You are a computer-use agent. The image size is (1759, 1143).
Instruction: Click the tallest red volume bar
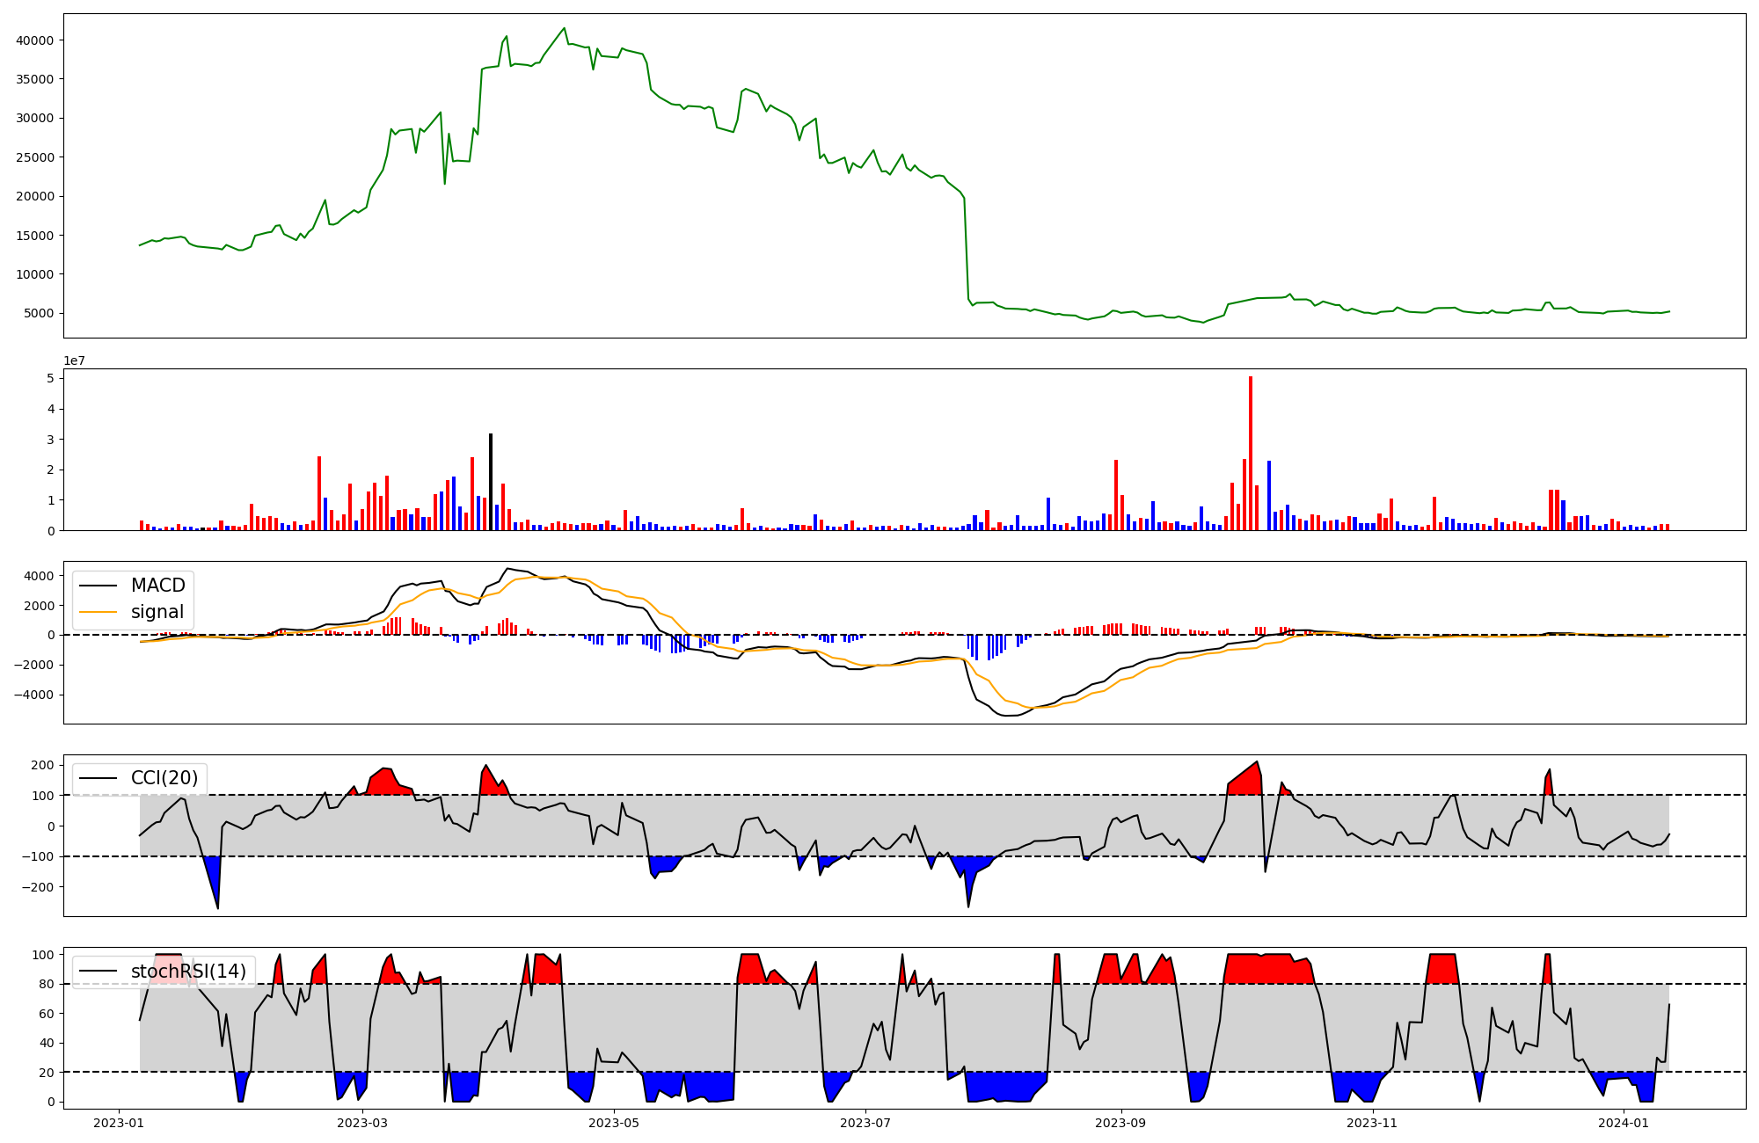point(1251,453)
